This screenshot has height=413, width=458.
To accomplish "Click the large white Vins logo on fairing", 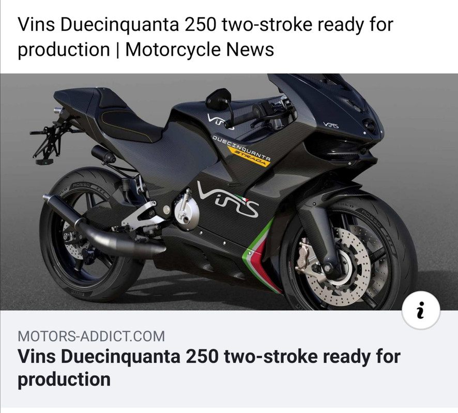I will (228, 199).
